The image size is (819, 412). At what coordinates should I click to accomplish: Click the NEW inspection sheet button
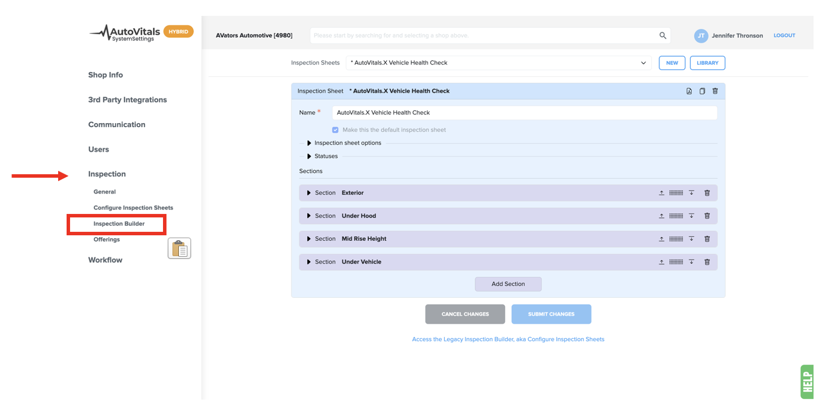[672, 63]
